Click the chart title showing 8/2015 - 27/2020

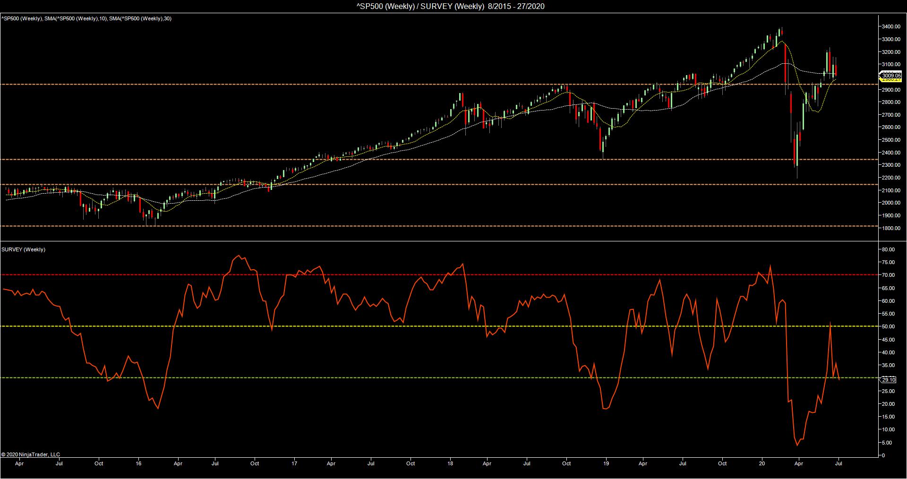(x=450, y=6)
